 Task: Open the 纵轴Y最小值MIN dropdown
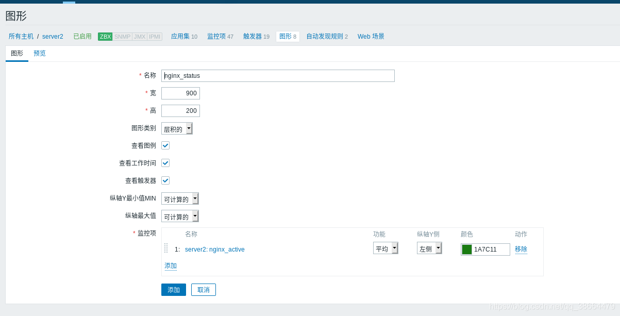180,198
